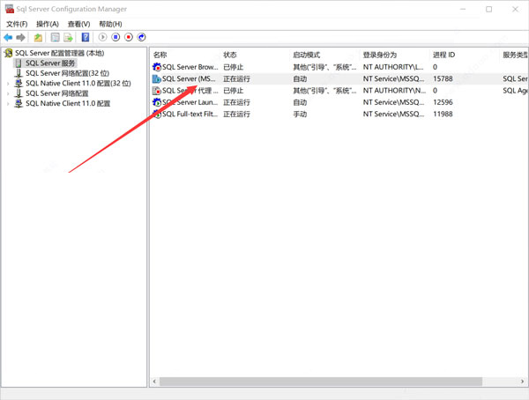
Task: Expand the SQL Native Client 11.0 配置 chevron
Action: click(8, 104)
